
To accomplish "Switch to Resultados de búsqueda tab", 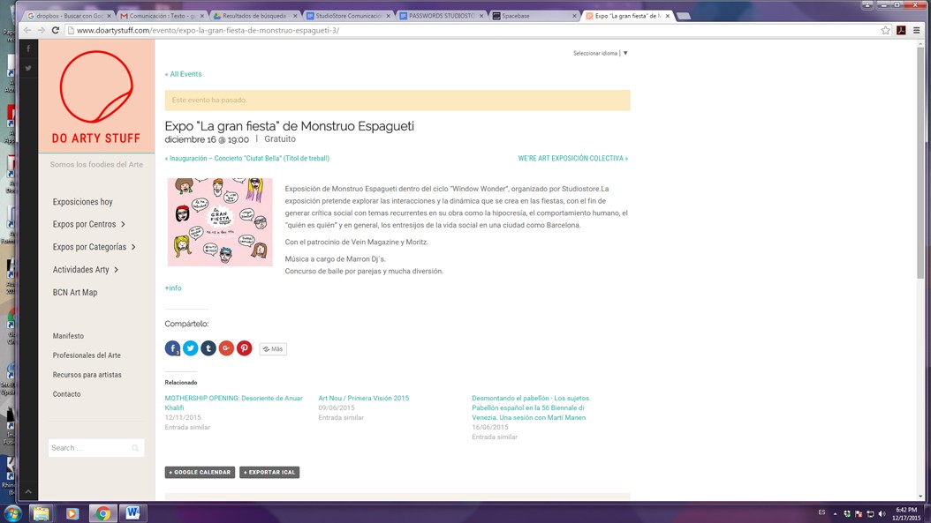I will (253, 16).
